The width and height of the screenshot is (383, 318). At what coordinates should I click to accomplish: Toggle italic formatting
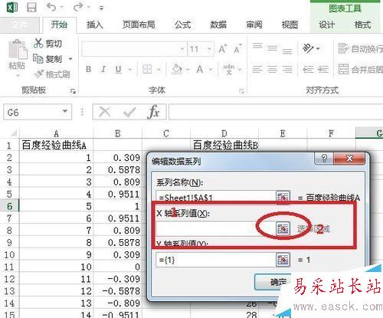103,69
